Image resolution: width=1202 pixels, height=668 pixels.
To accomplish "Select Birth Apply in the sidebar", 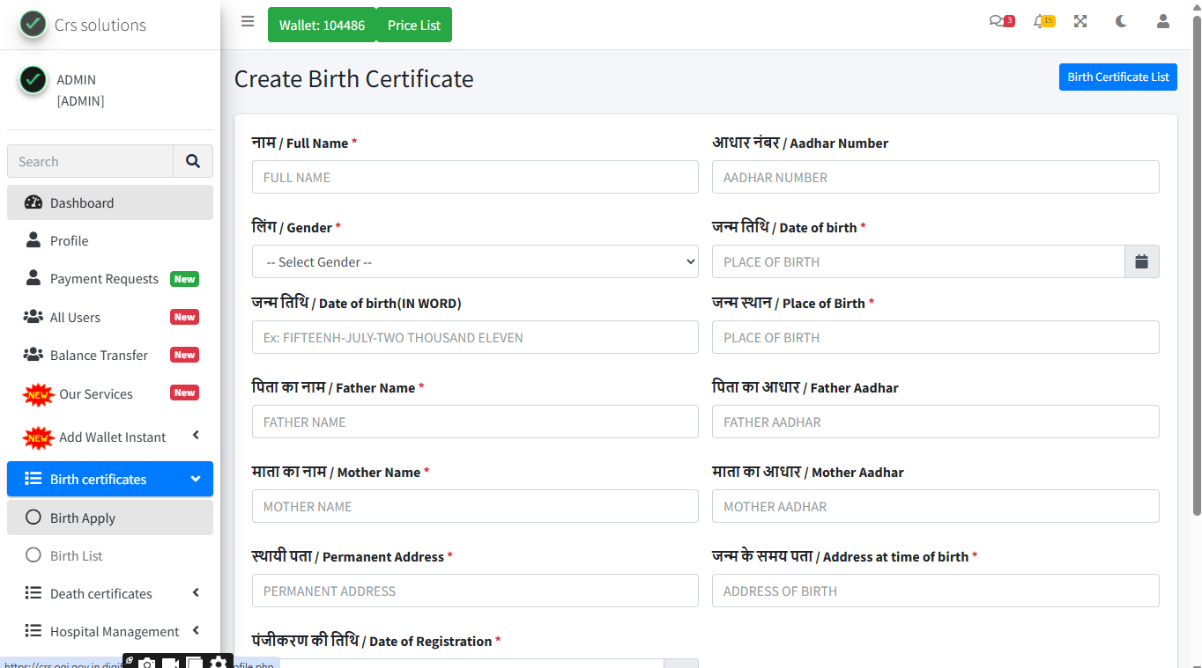I will pyautogui.click(x=83, y=518).
